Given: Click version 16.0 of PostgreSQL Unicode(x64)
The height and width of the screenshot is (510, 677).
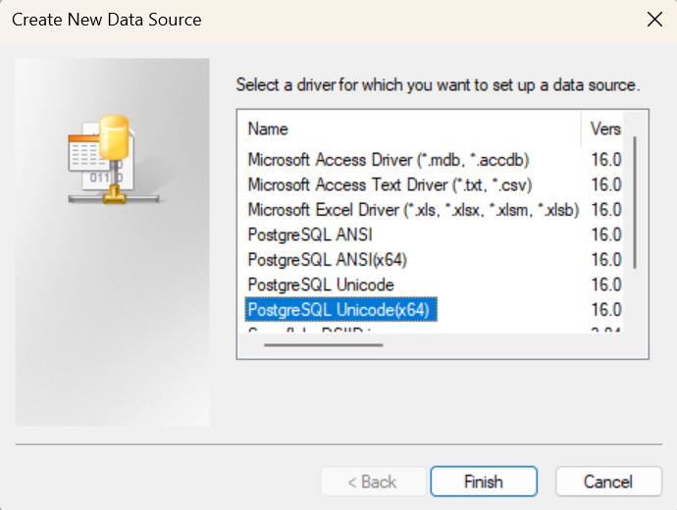Looking at the screenshot, I should (x=605, y=310).
